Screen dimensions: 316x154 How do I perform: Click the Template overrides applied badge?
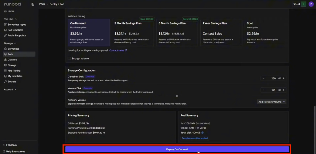[x=195, y=138]
